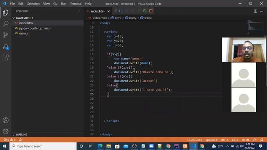Open the Accounts menu icon
Image resolution: width=267 pixels, height=150 pixels.
point(5,120)
